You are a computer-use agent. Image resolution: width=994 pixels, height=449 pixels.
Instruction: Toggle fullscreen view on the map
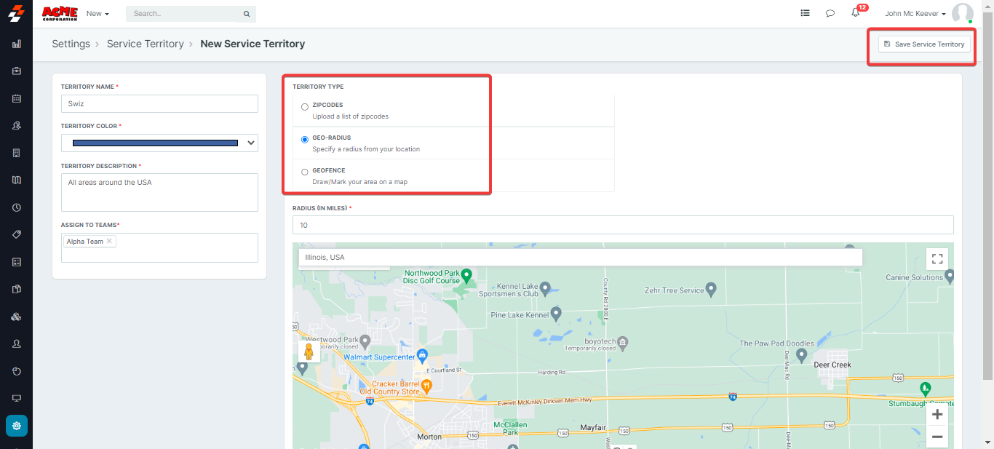click(x=937, y=259)
